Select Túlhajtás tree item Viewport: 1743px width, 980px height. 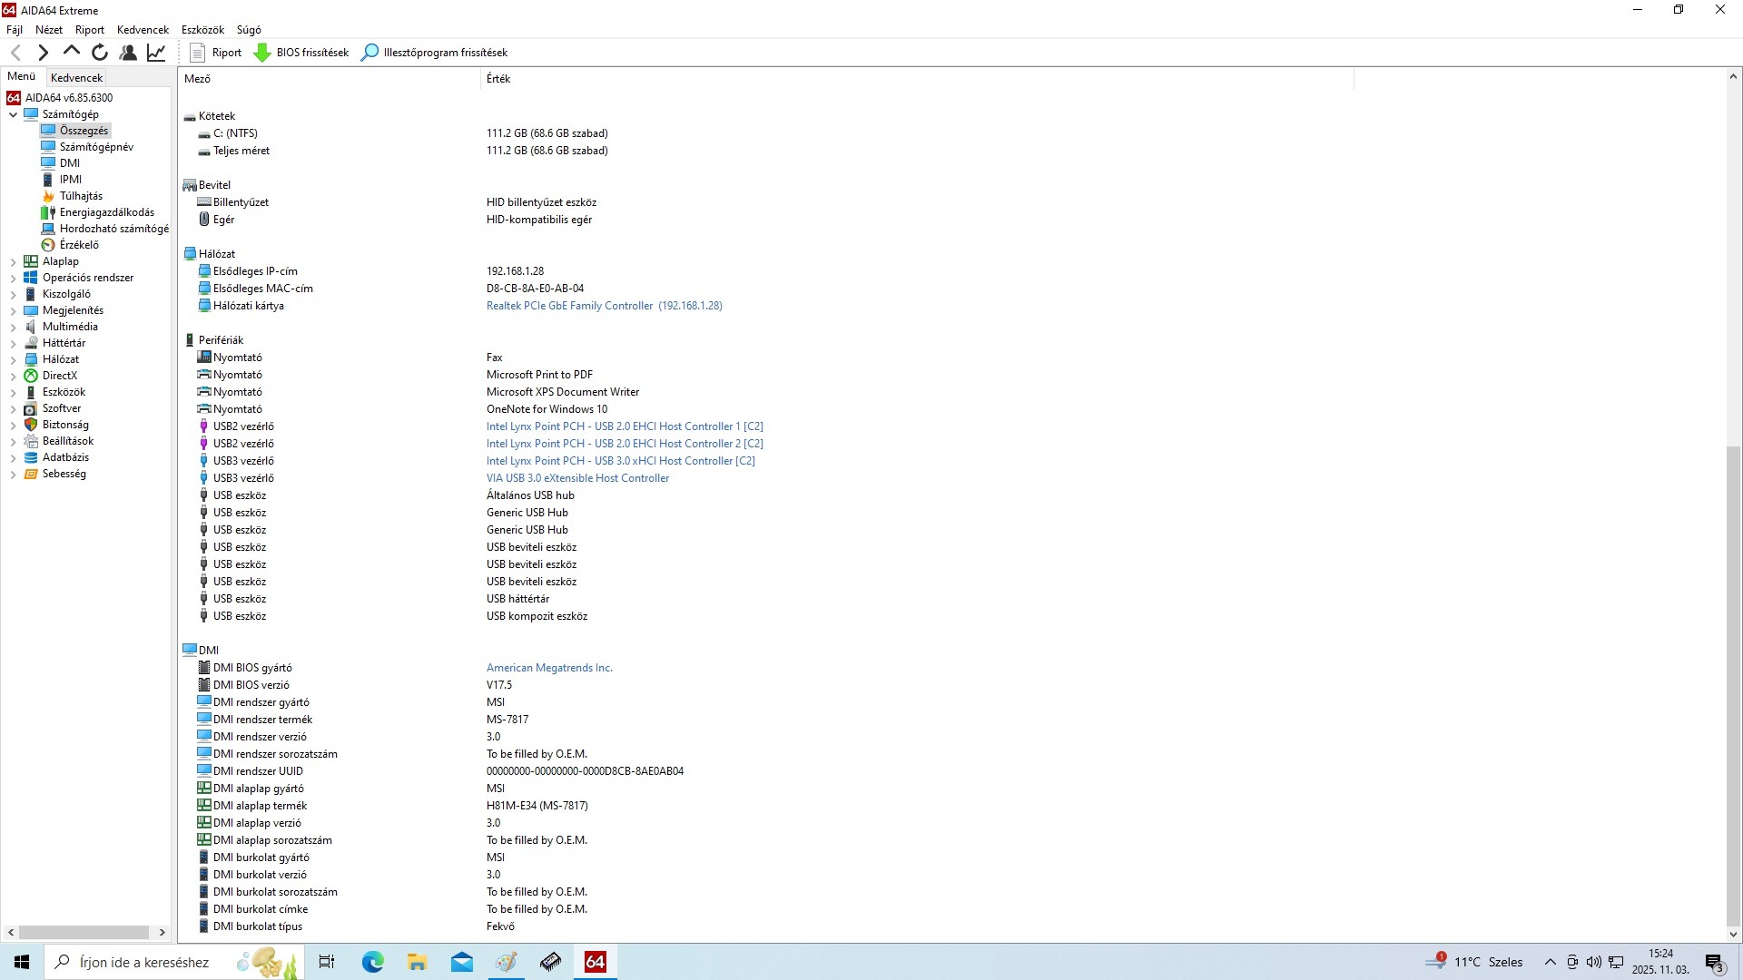coord(81,196)
